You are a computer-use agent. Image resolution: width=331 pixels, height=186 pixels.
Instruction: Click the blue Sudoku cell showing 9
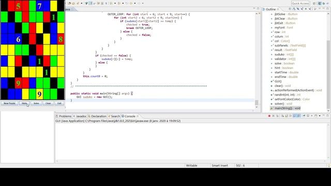tap(39, 94)
